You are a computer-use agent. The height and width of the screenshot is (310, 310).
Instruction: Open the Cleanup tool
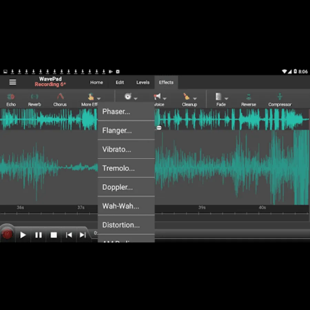tap(189, 99)
